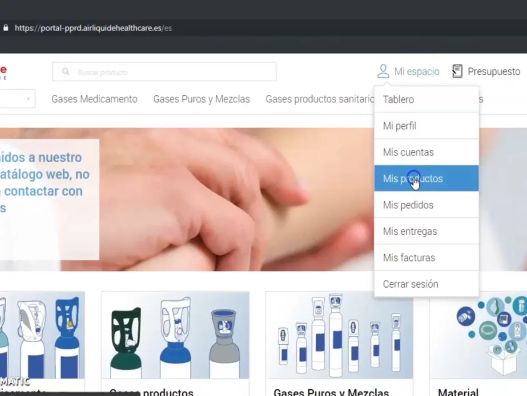Viewport: 527px width, 396px height.
Task: Open Mis pedidos from the dropdown
Action: 408,205
